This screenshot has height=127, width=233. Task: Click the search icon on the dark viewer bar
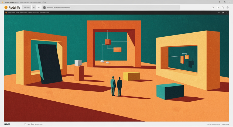pos(219,13)
